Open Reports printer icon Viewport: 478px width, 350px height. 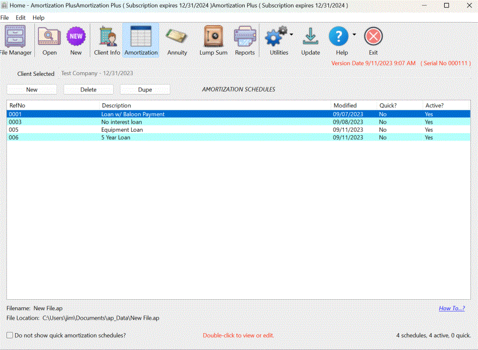pyautogui.click(x=245, y=36)
